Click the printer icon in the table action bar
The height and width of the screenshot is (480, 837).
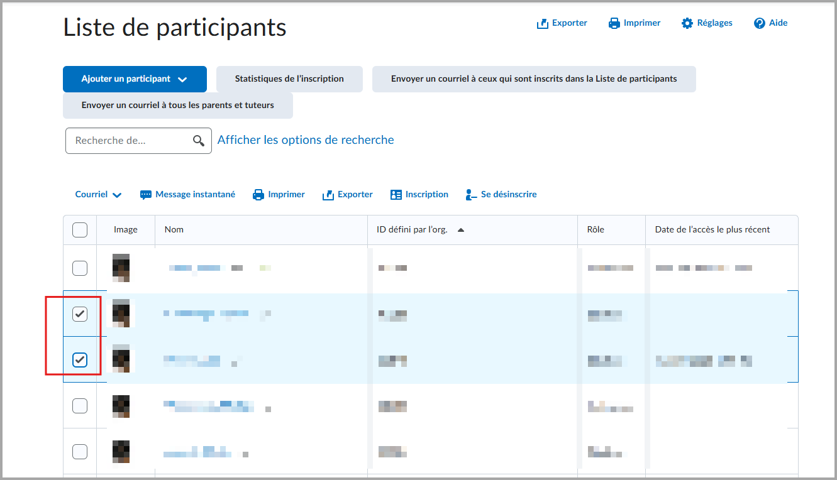[x=258, y=195]
